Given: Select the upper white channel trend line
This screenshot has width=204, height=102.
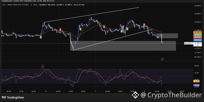Looking at the screenshot, I should click(x=92, y=15).
